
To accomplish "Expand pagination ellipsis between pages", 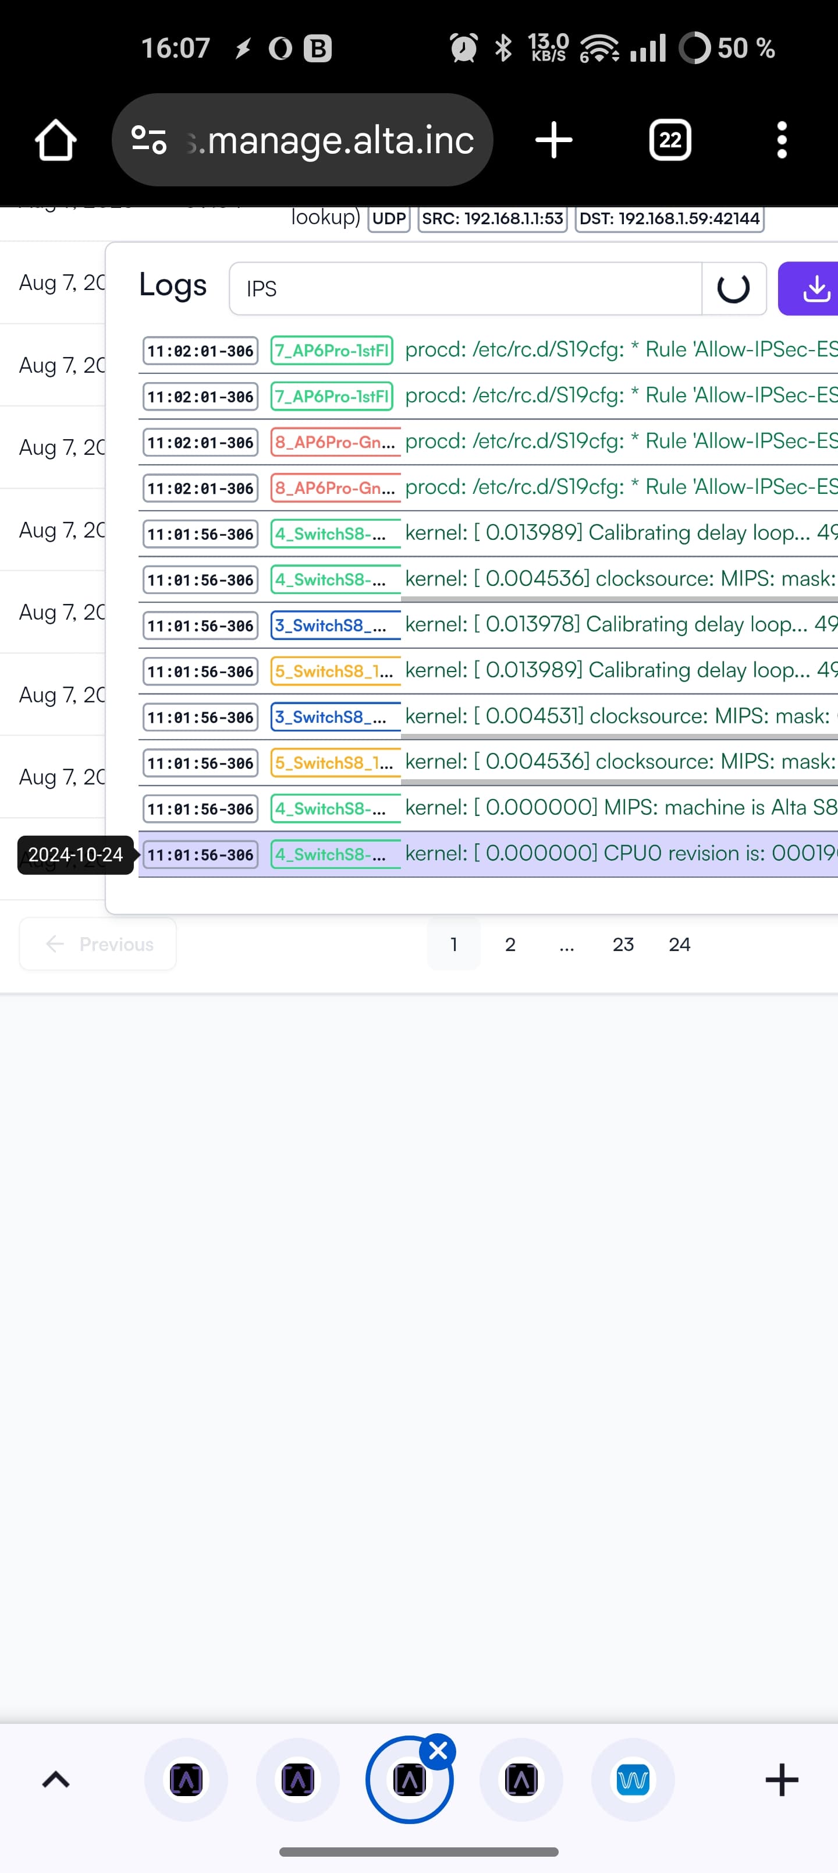I will 566,943.
